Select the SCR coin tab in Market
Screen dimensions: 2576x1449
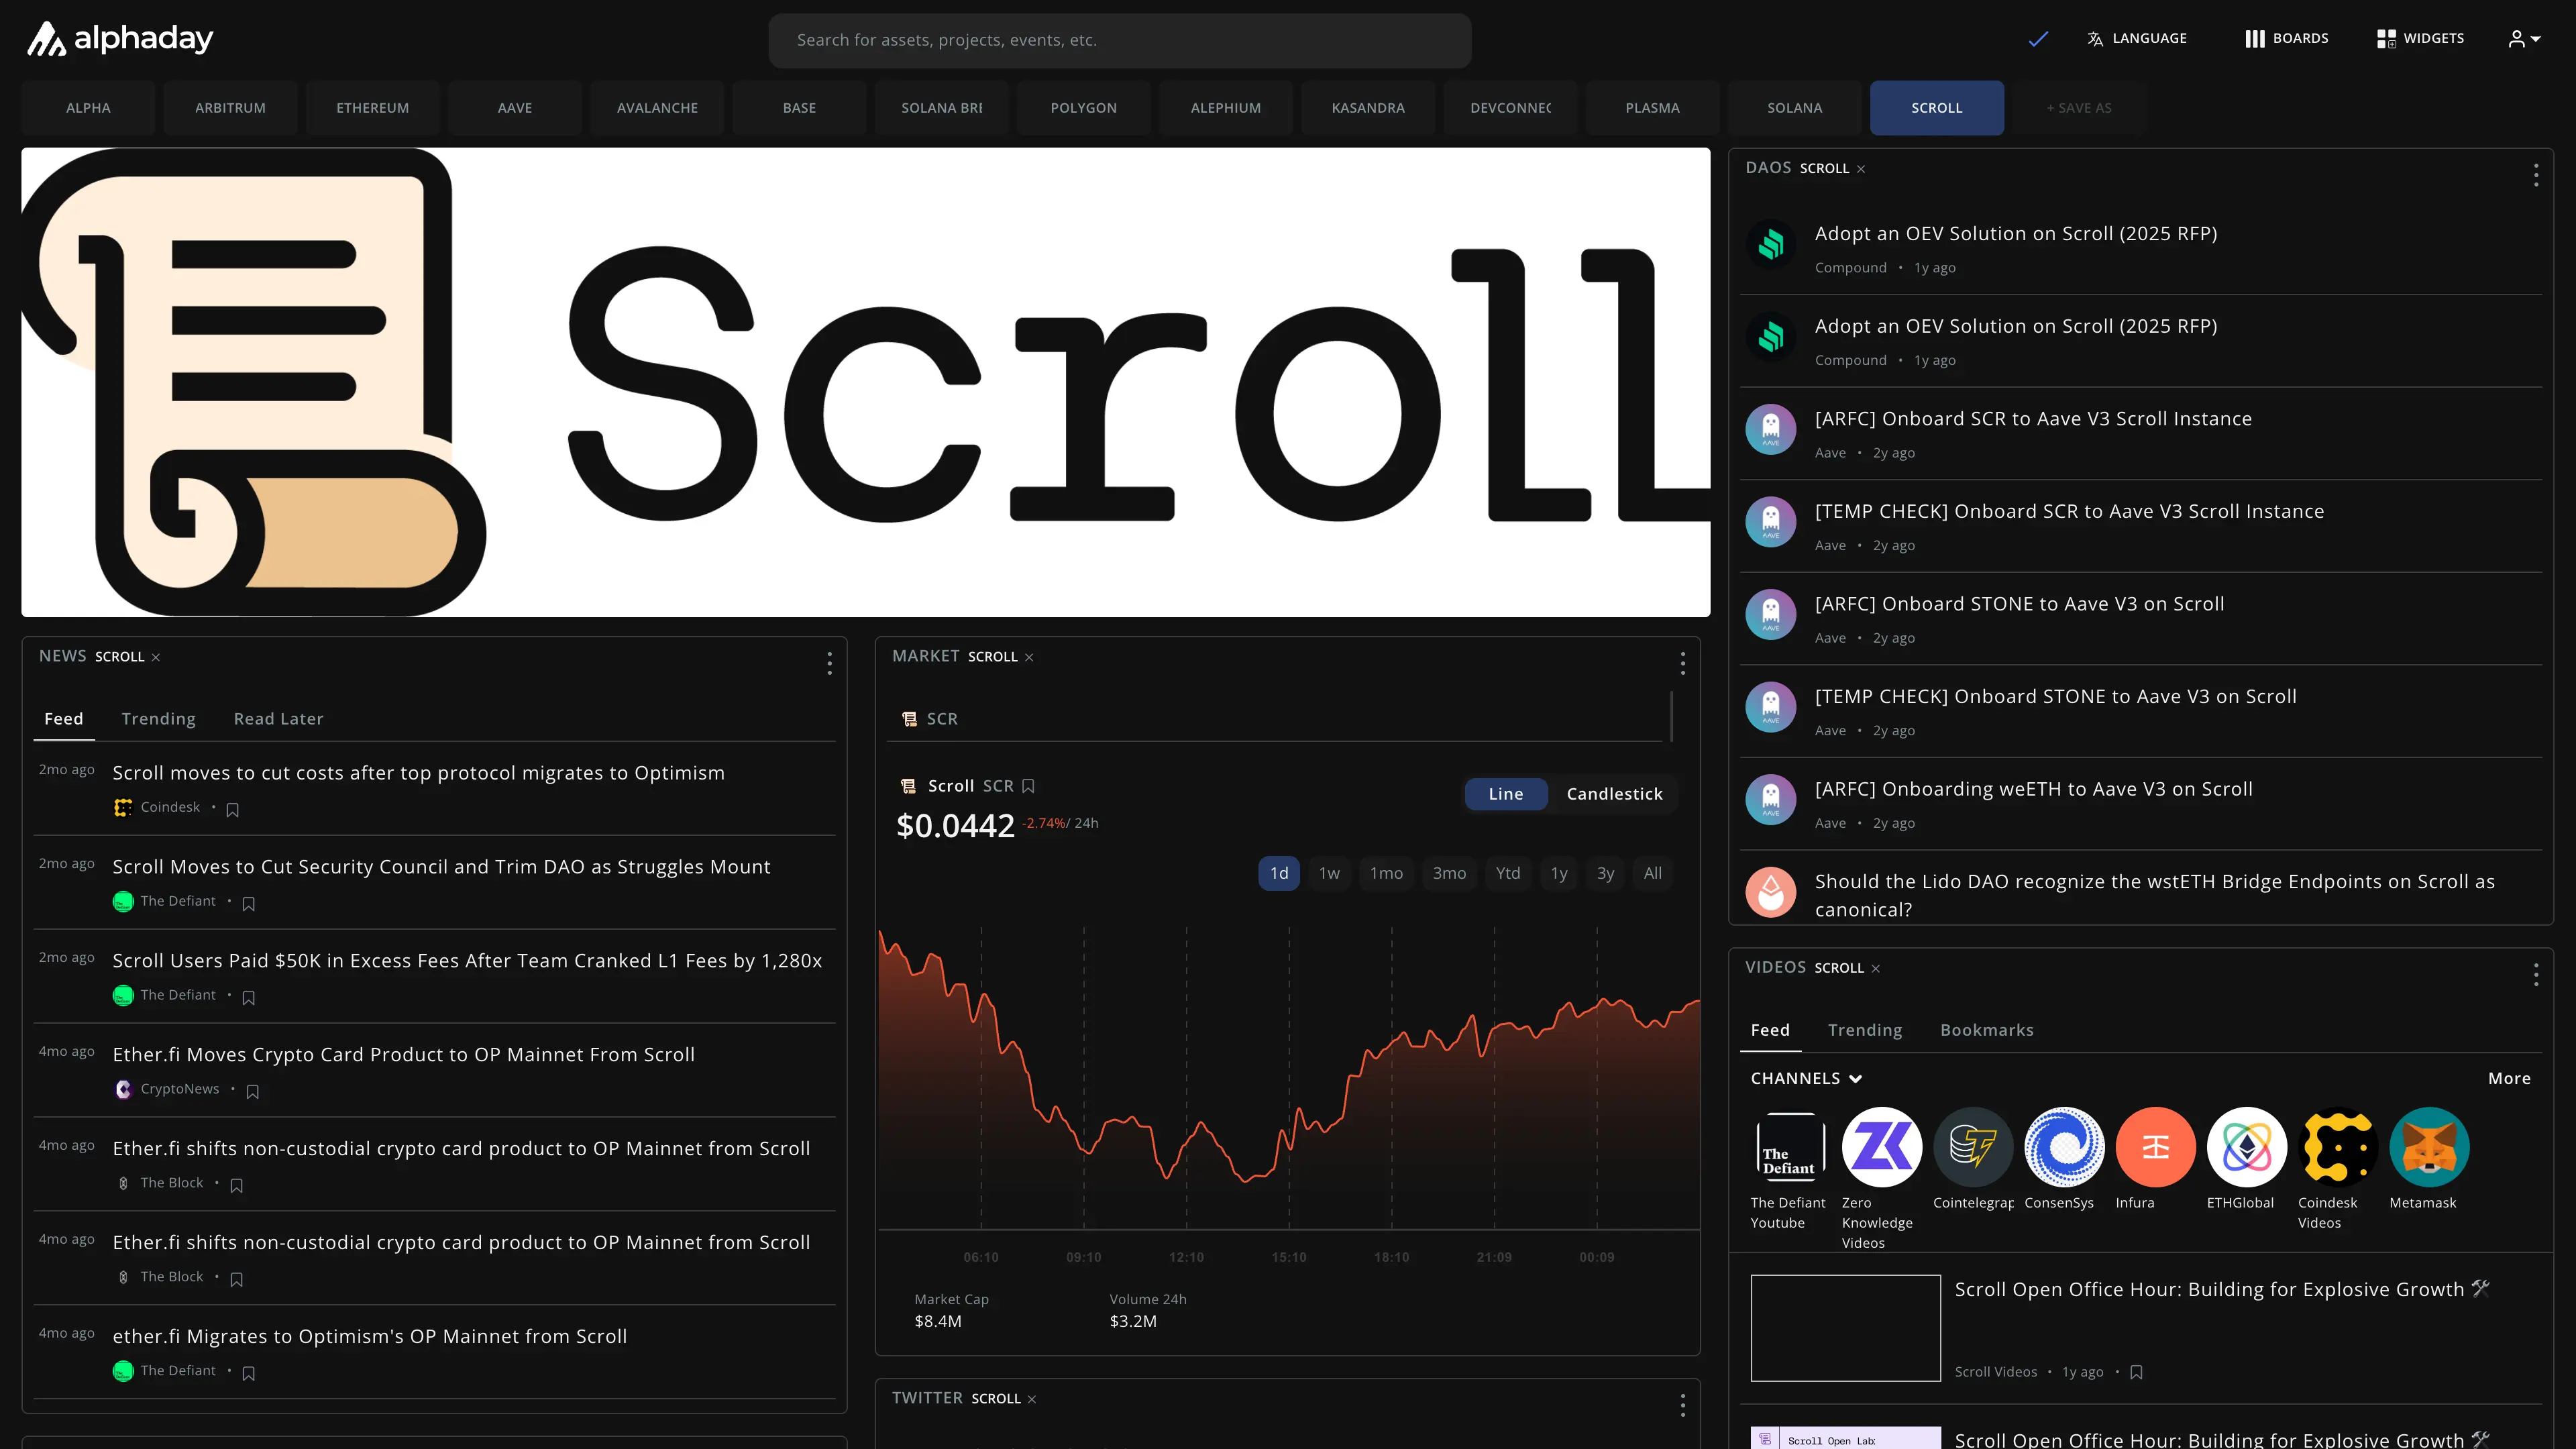[930, 719]
